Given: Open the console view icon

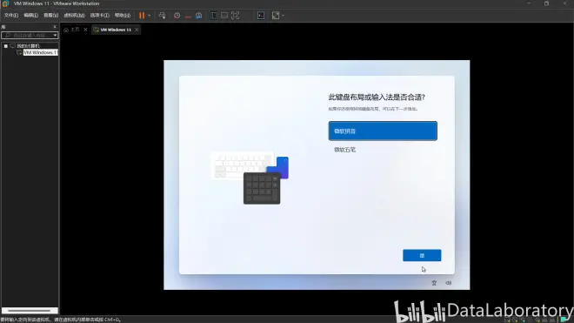Looking at the screenshot, I should 261,16.
